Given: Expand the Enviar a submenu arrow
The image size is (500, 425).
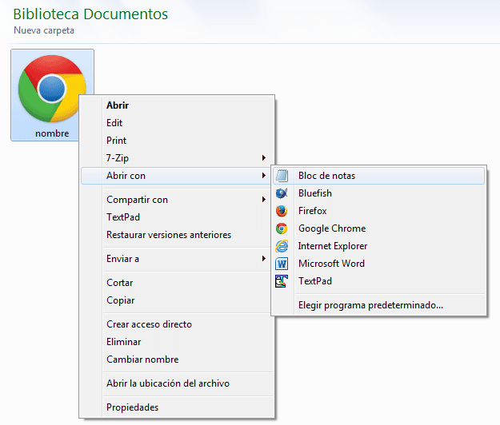Looking at the screenshot, I should coord(264,259).
